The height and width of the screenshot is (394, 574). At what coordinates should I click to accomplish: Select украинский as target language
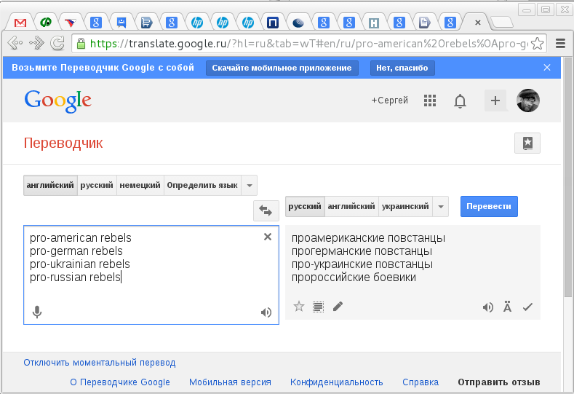[x=405, y=207]
